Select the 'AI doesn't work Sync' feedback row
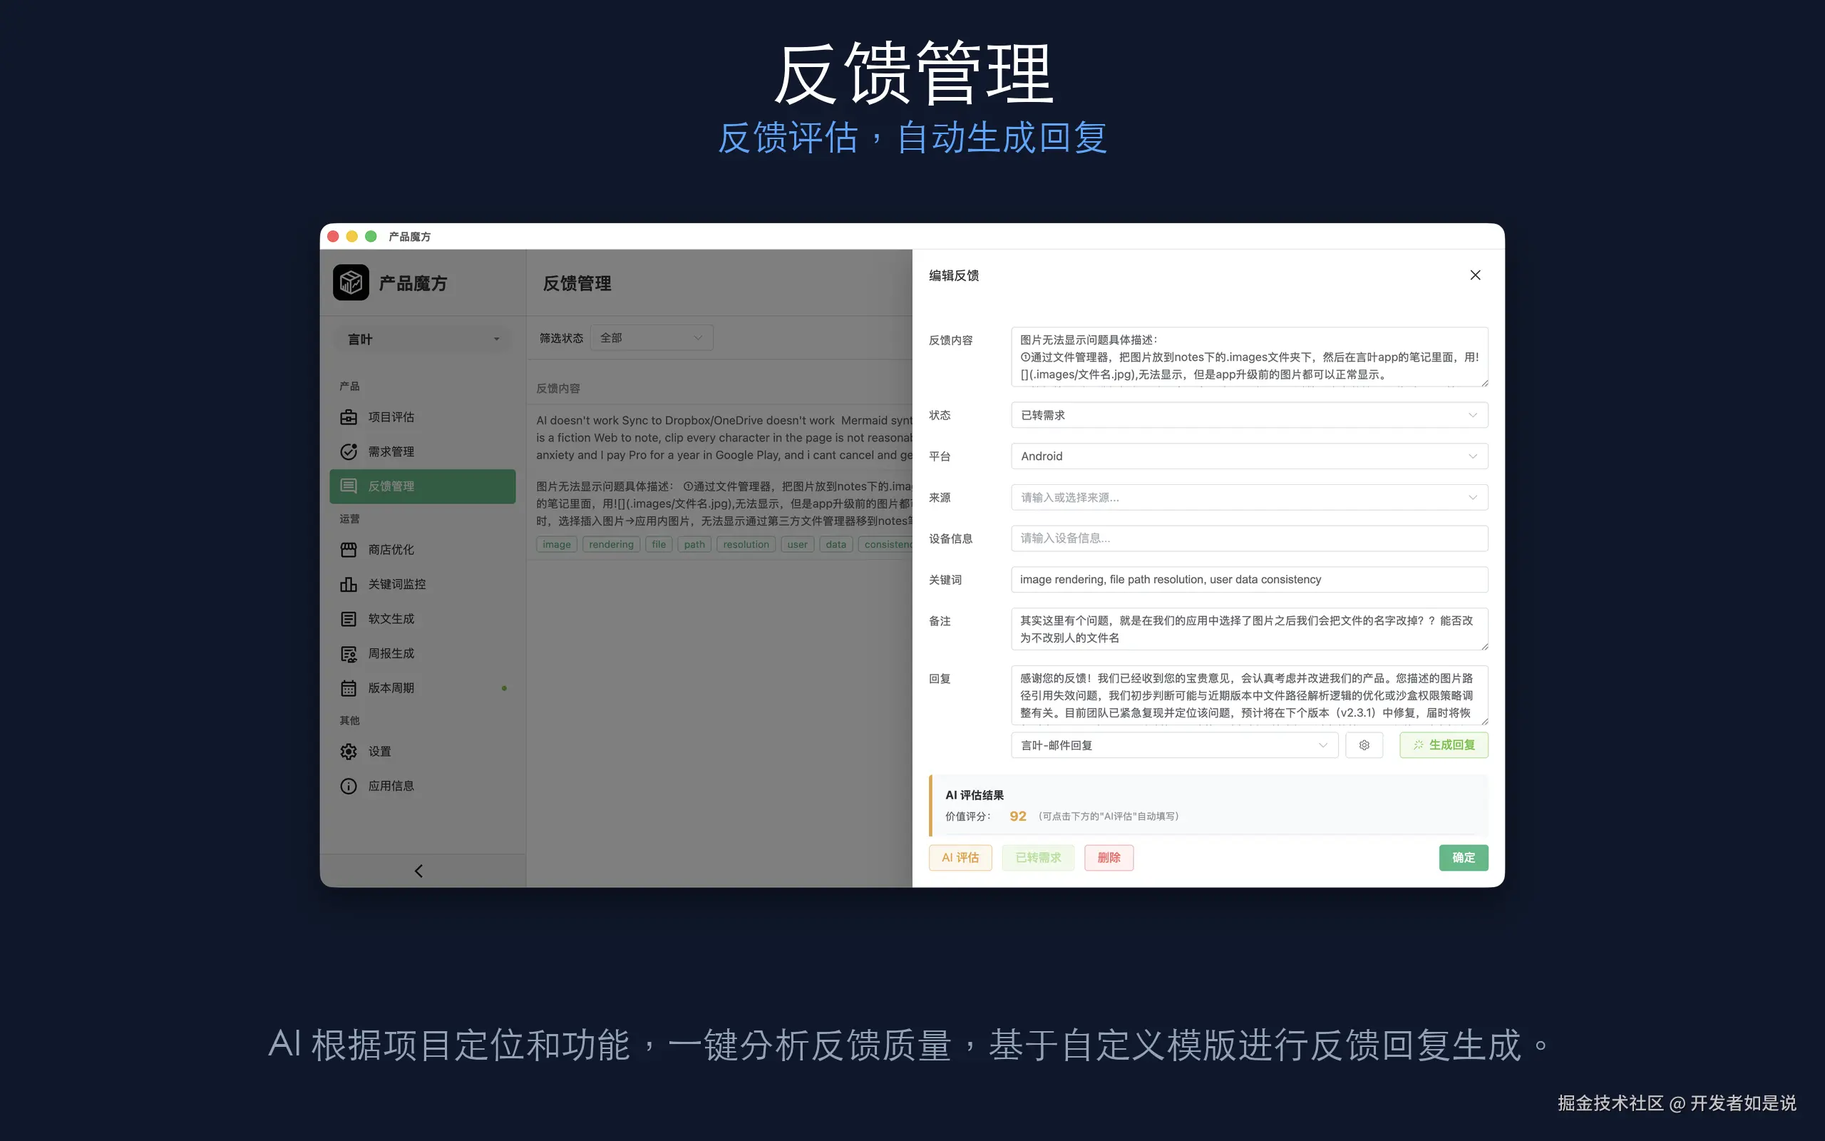This screenshot has height=1141, width=1825. (x=719, y=438)
